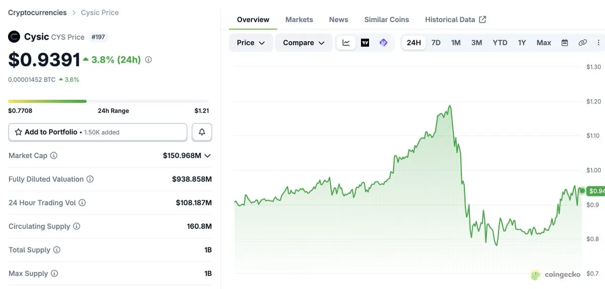Open the Market Cap info tooltip icon
Screen dimensions: 605x289
coord(53,156)
